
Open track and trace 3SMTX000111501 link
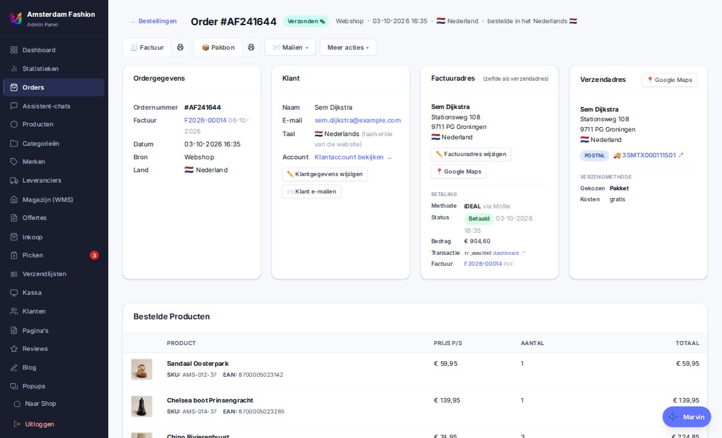click(649, 155)
